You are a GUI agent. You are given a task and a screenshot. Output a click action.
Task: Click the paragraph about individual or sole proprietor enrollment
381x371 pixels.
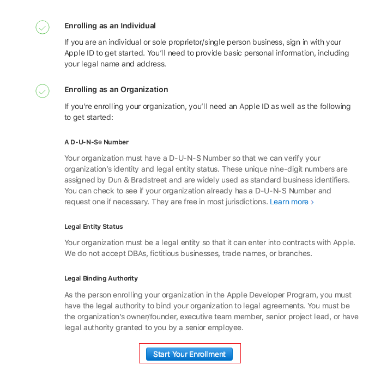[207, 53]
